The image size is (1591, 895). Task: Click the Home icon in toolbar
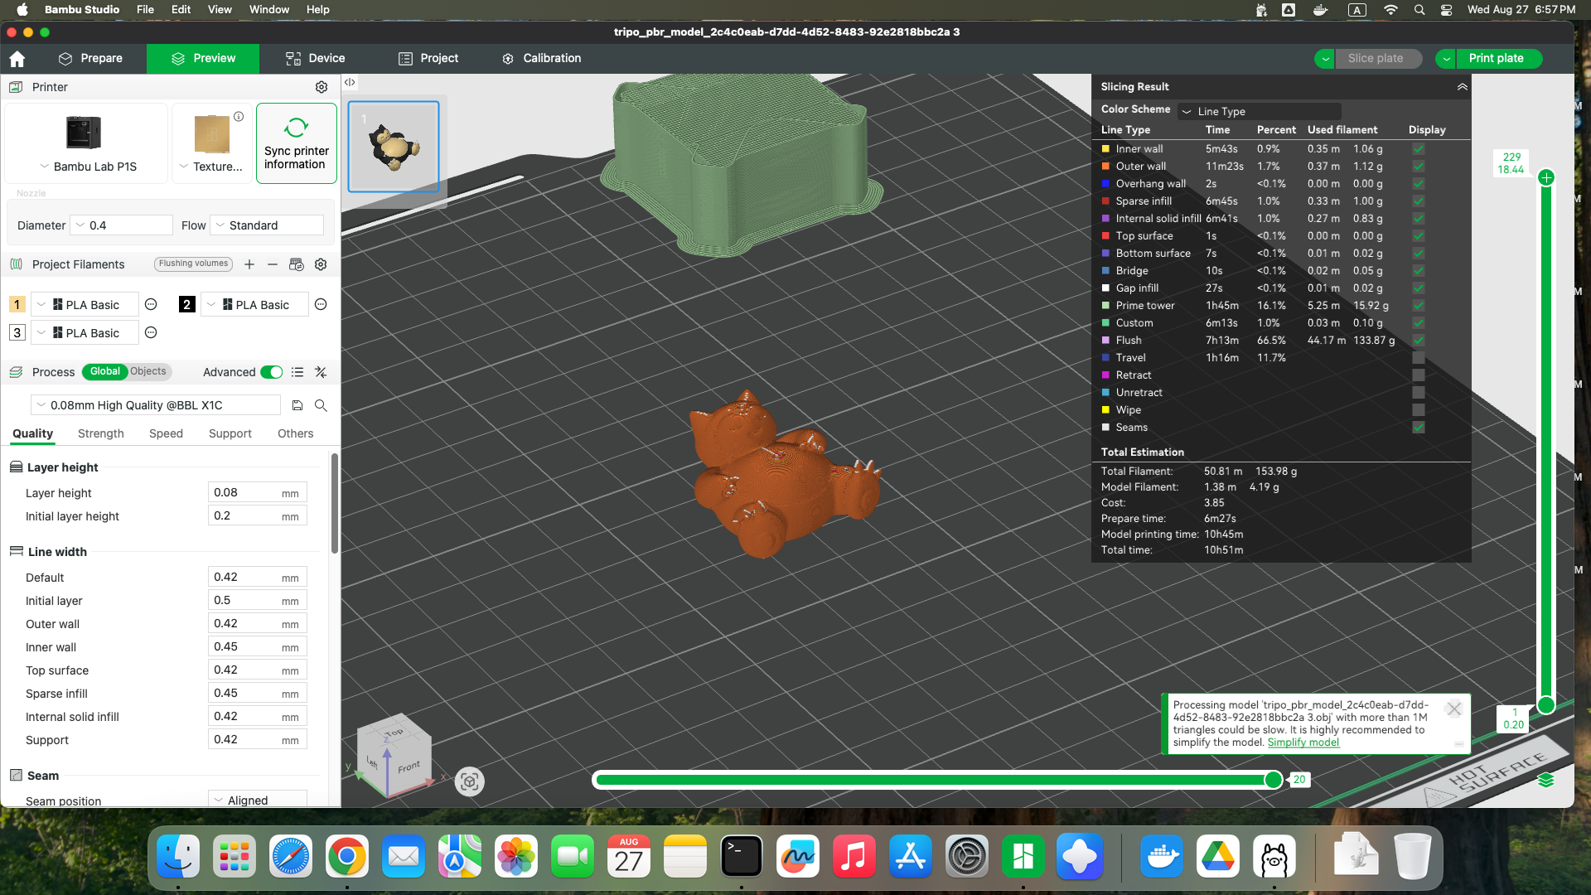pos(17,59)
